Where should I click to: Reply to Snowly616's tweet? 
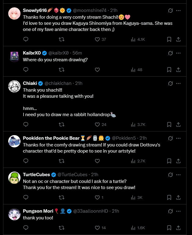tap(26, 39)
